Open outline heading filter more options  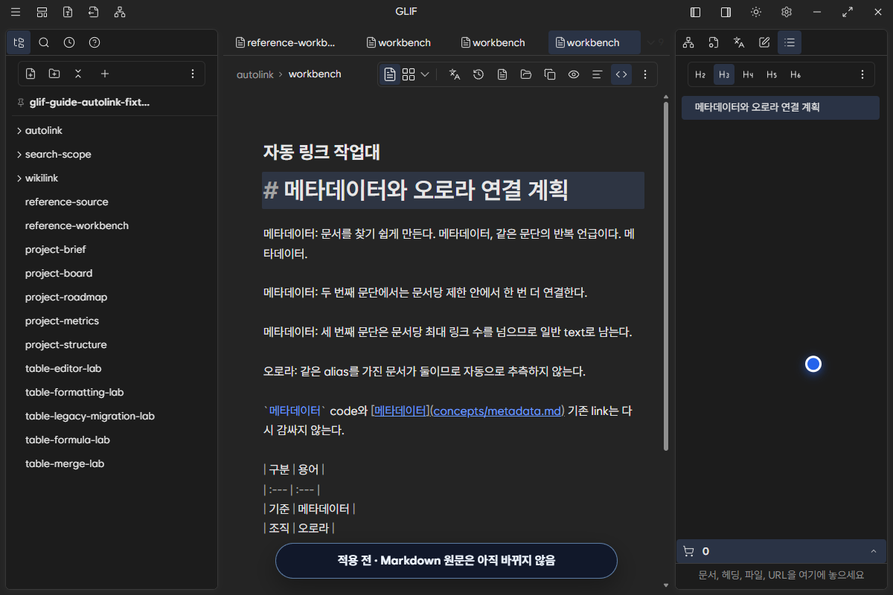862,74
